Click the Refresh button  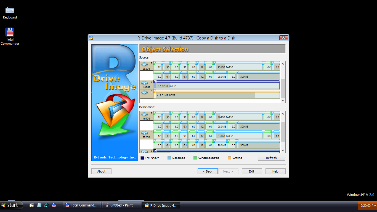click(x=271, y=158)
